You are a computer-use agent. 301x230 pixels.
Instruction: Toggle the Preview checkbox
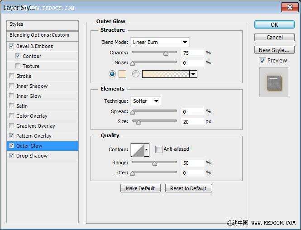pyautogui.click(x=263, y=61)
